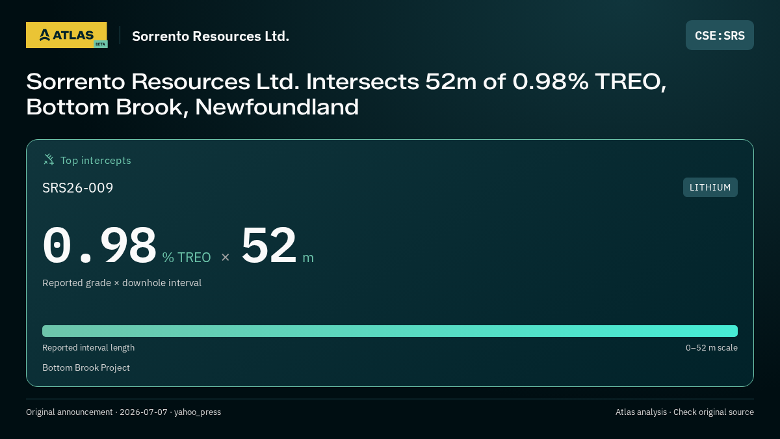Image resolution: width=780 pixels, height=439 pixels.
Task: Click the reported interval length bar
Action: pyautogui.click(x=390, y=331)
